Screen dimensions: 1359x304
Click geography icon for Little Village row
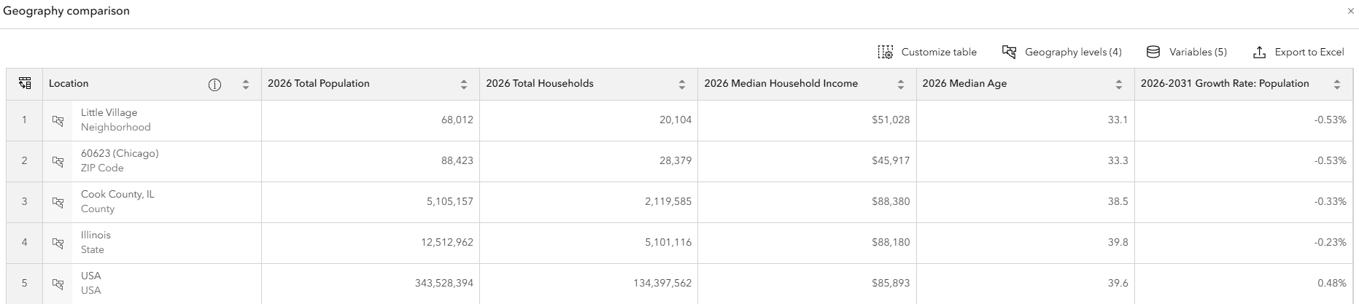[x=58, y=120]
